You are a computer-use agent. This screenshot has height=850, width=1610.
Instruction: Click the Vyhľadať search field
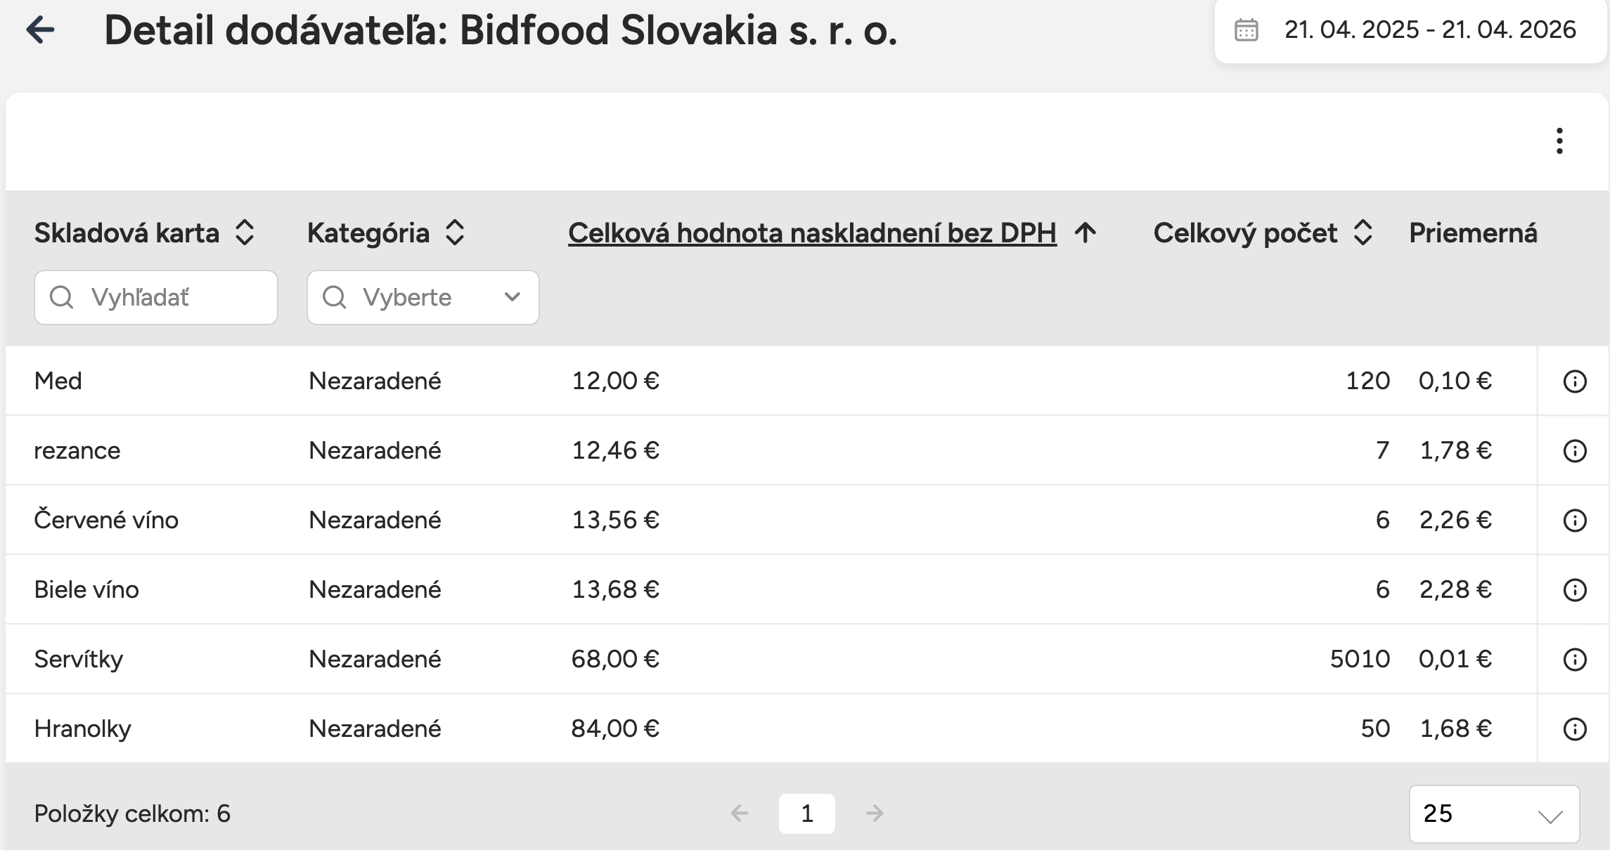click(156, 298)
